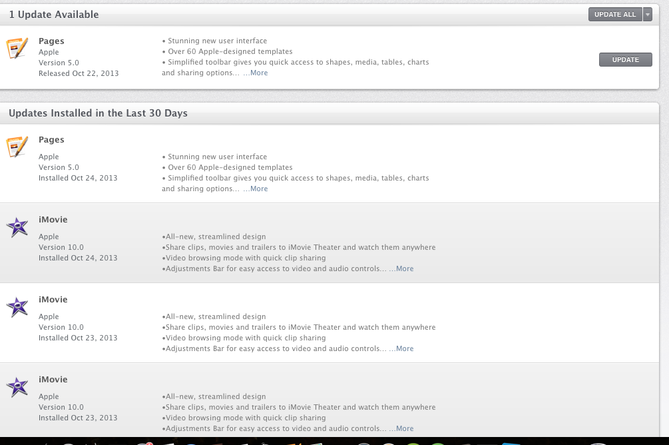Select the Pages title in the available update
The image size is (669, 445).
(x=51, y=41)
